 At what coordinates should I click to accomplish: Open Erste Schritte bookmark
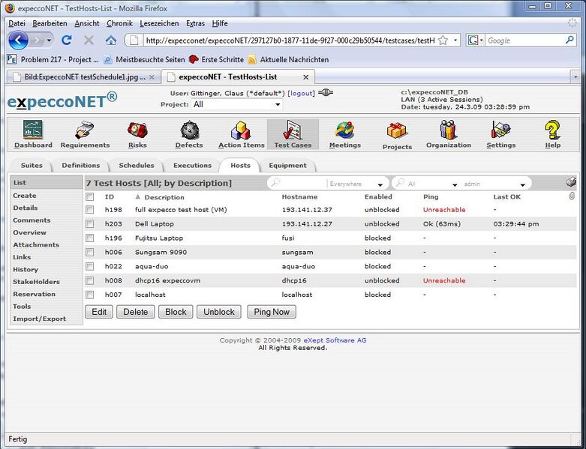tap(216, 59)
